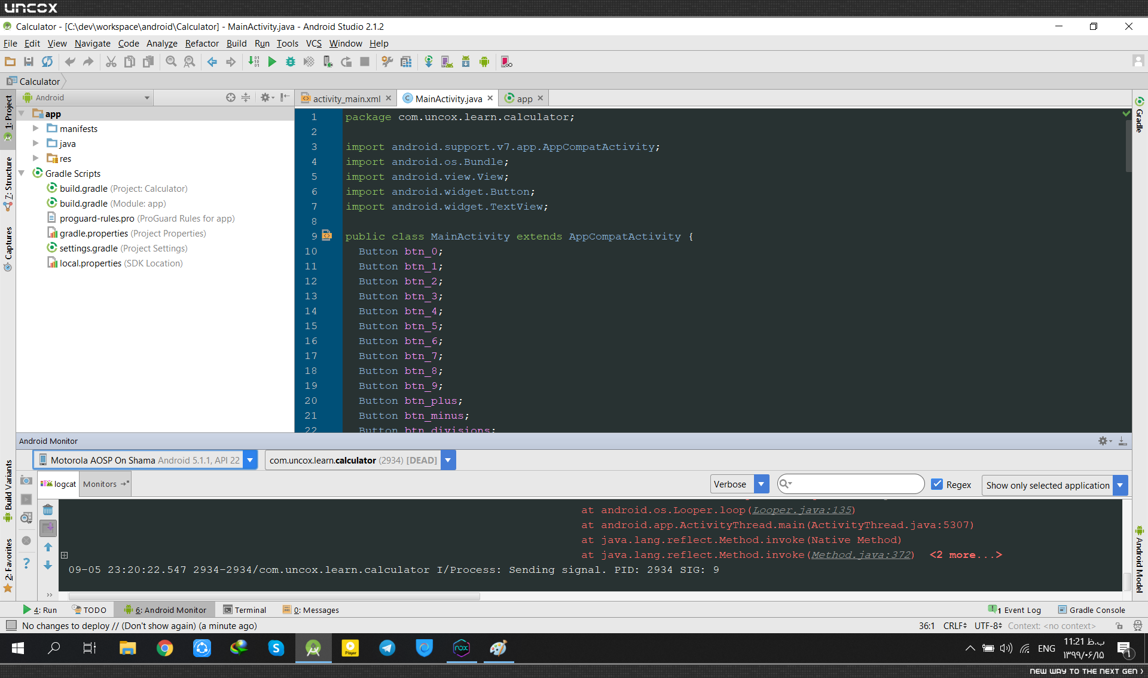Open the Refactor menu

pyautogui.click(x=201, y=43)
